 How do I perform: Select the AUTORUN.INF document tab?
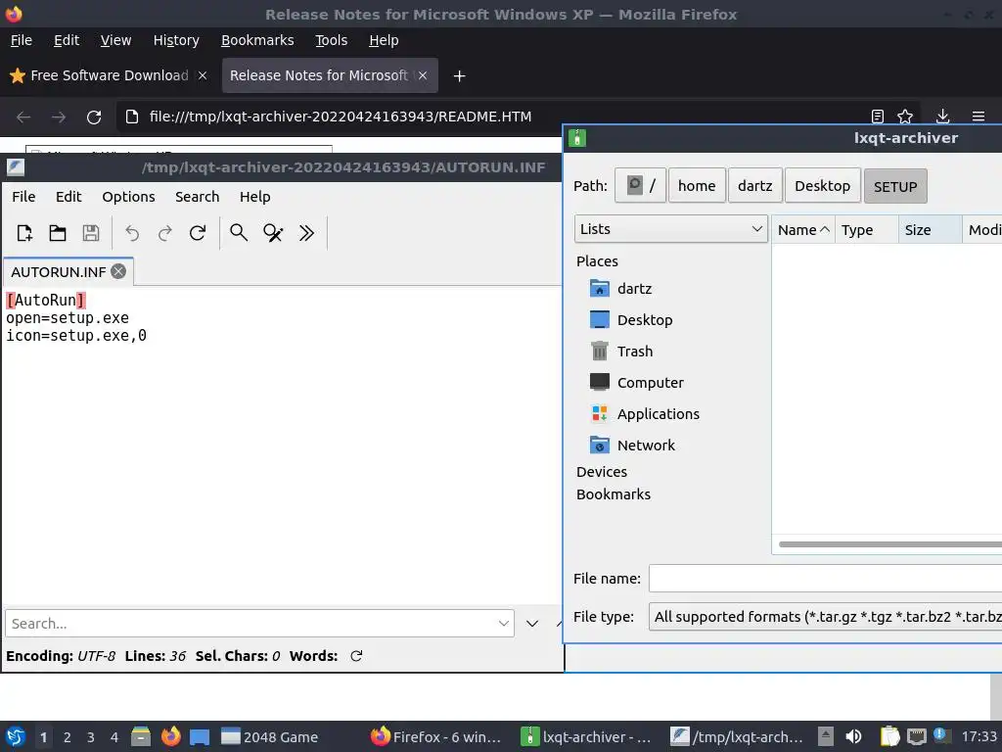click(68, 272)
